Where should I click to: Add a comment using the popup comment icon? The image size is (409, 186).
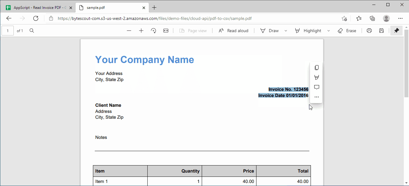point(316,87)
